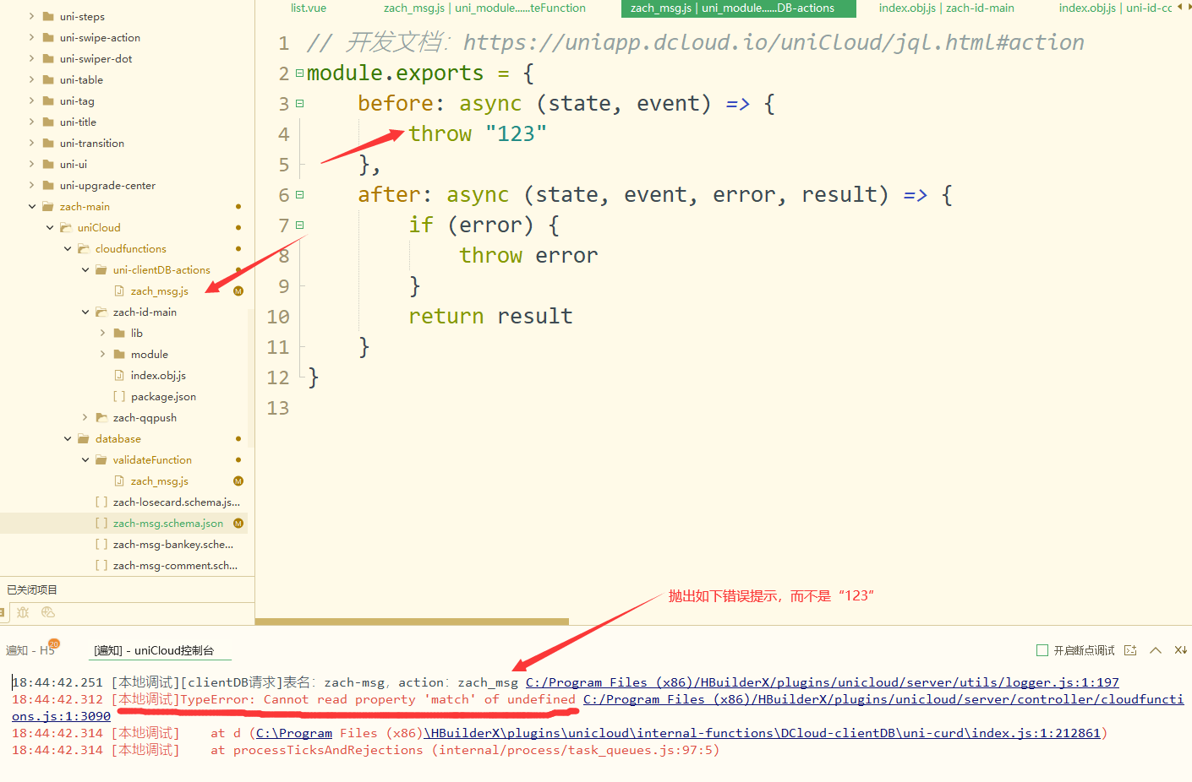This screenshot has height=782, width=1192.
Task: Click the uni-ui folder icon
Action: click(48, 165)
